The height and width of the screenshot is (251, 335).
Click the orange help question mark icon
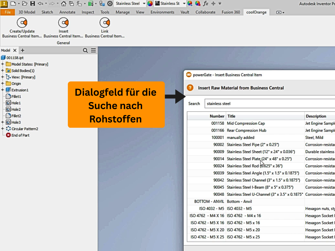tap(190, 88)
